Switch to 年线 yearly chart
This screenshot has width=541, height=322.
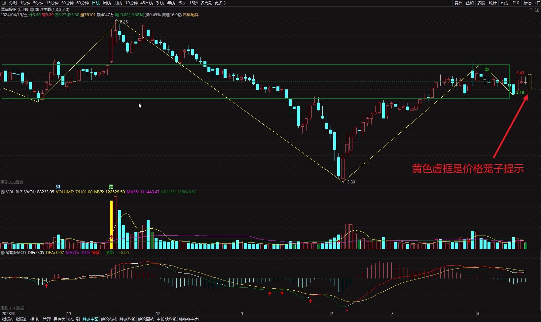coord(171,3)
